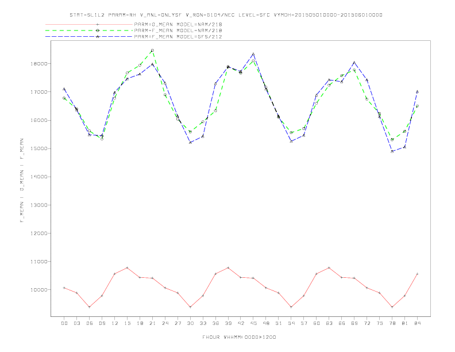Click the y-axis tick label 16000
The image size is (455, 352).
(x=38, y=120)
